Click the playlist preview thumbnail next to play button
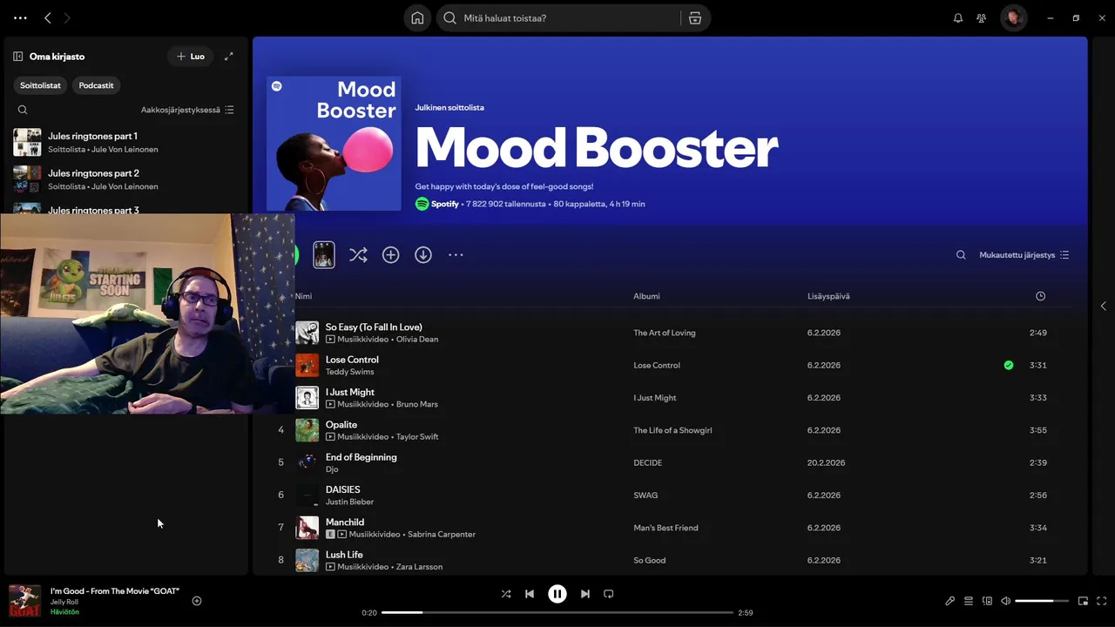The height and width of the screenshot is (627, 1115). [x=324, y=254]
